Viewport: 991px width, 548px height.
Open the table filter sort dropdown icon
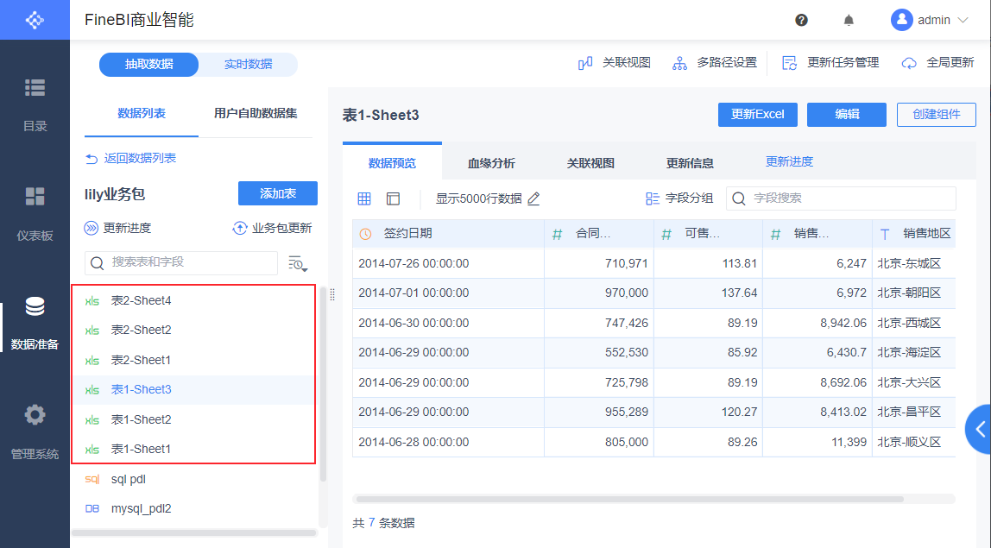pos(298,263)
